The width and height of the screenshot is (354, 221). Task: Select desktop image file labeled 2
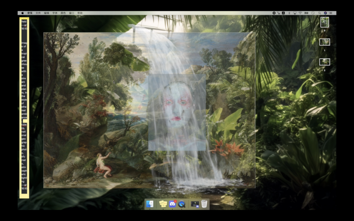324,62
